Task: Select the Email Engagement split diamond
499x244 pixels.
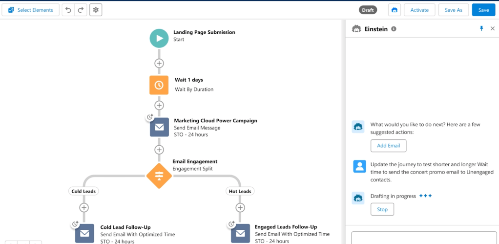Action: pyautogui.click(x=159, y=176)
